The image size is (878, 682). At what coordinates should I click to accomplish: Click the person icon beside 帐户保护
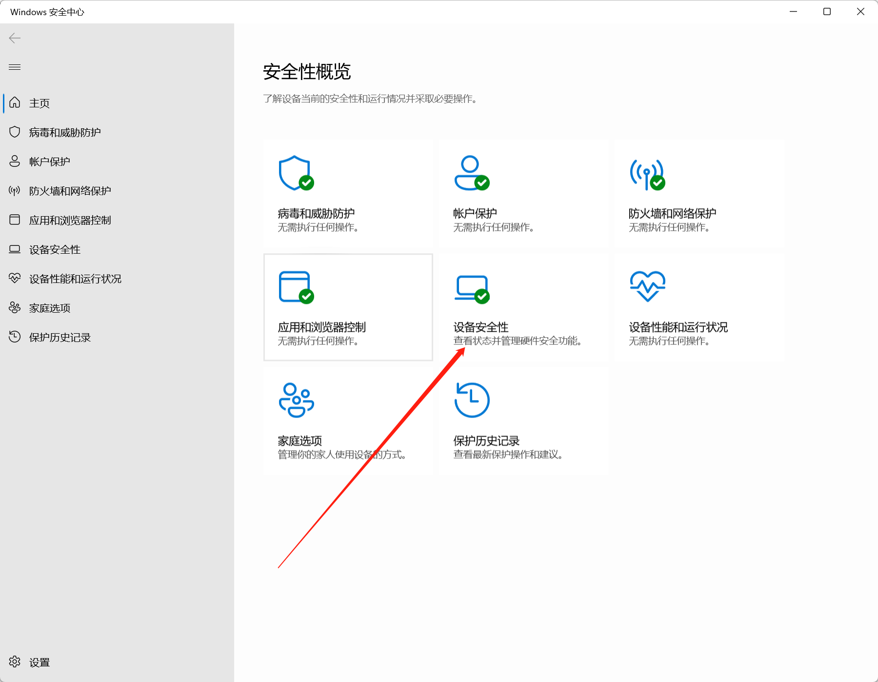click(x=15, y=161)
